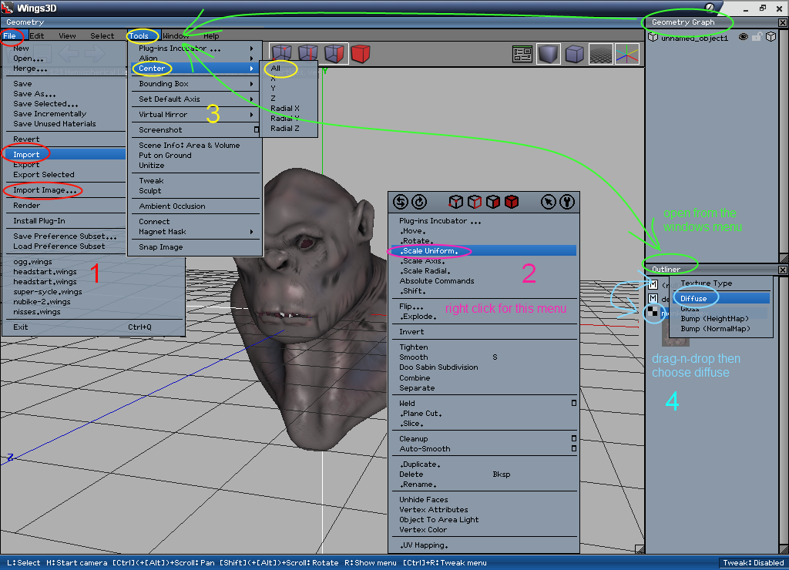This screenshot has height=570, width=789.
Task: Select vertex mode cube in main toolbar
Action: [x=282, y=53]
